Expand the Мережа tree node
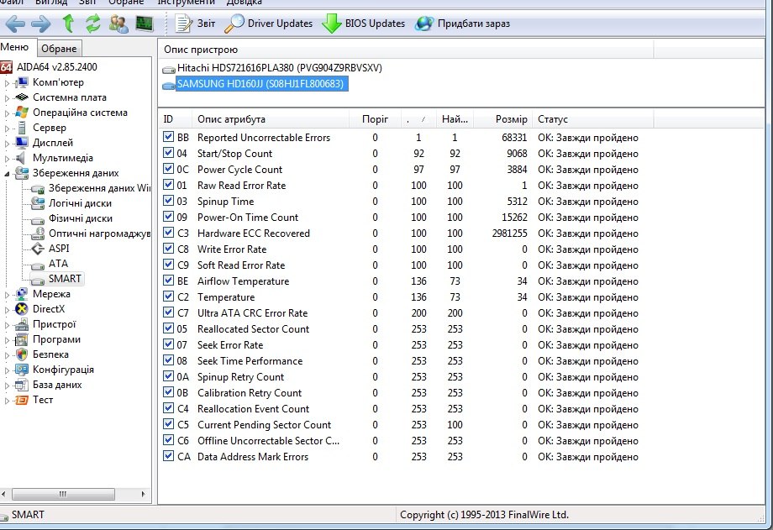773x530 pixels. [x=8, y=294]
